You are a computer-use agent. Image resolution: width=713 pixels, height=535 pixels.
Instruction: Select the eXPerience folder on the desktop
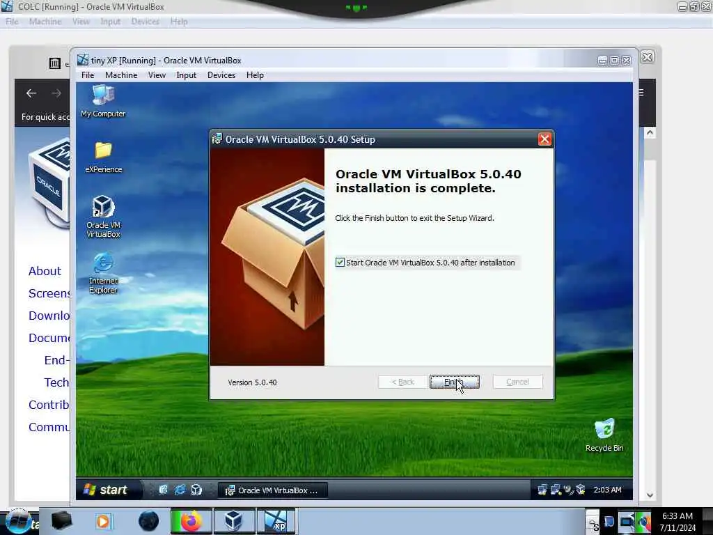(103, 157)
